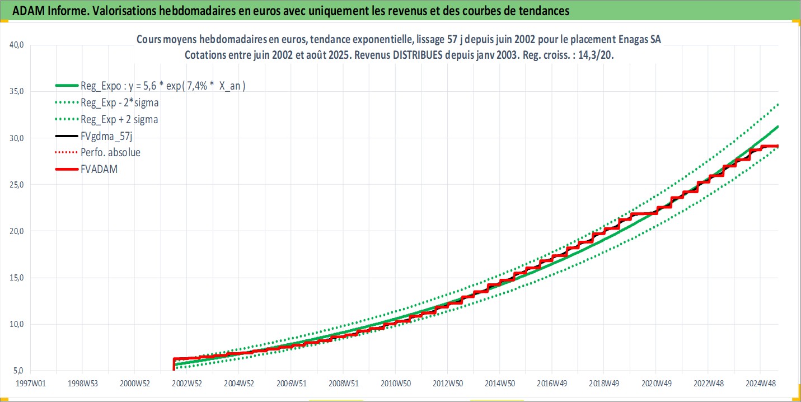This screenshot has height=402, width=801.
Task: Click x-axis label 2024W48
Action: click(760, 383)
